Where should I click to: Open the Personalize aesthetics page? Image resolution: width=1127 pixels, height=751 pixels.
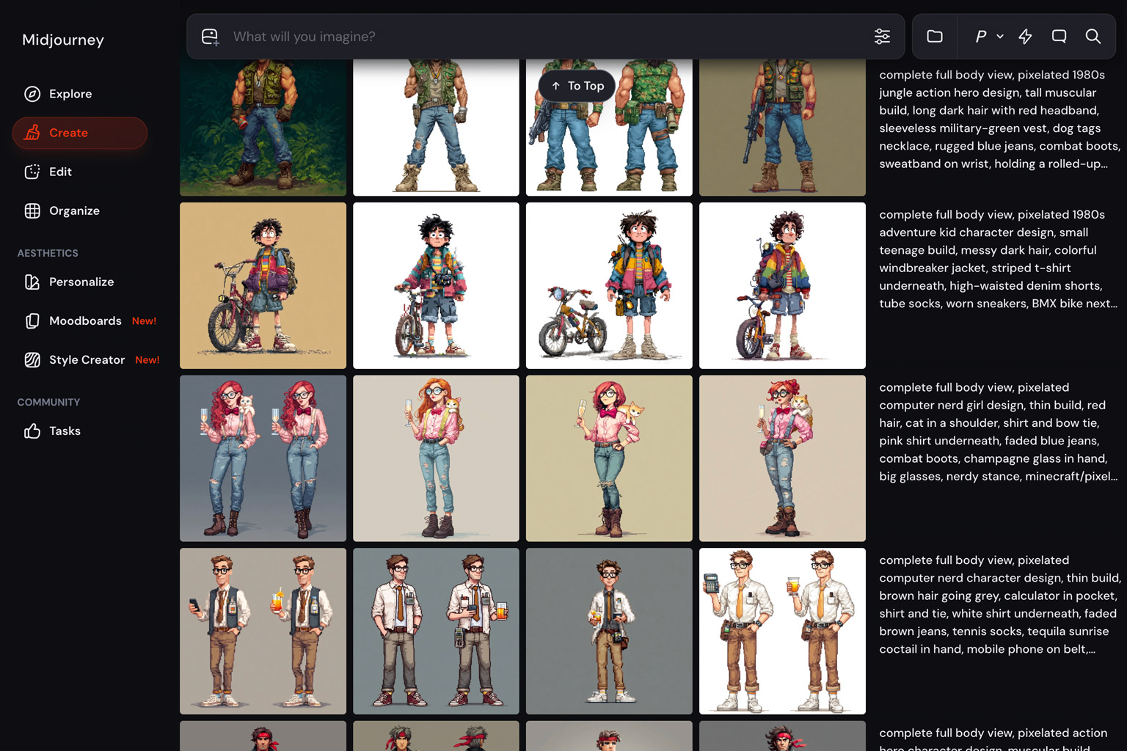pos(81,282)
